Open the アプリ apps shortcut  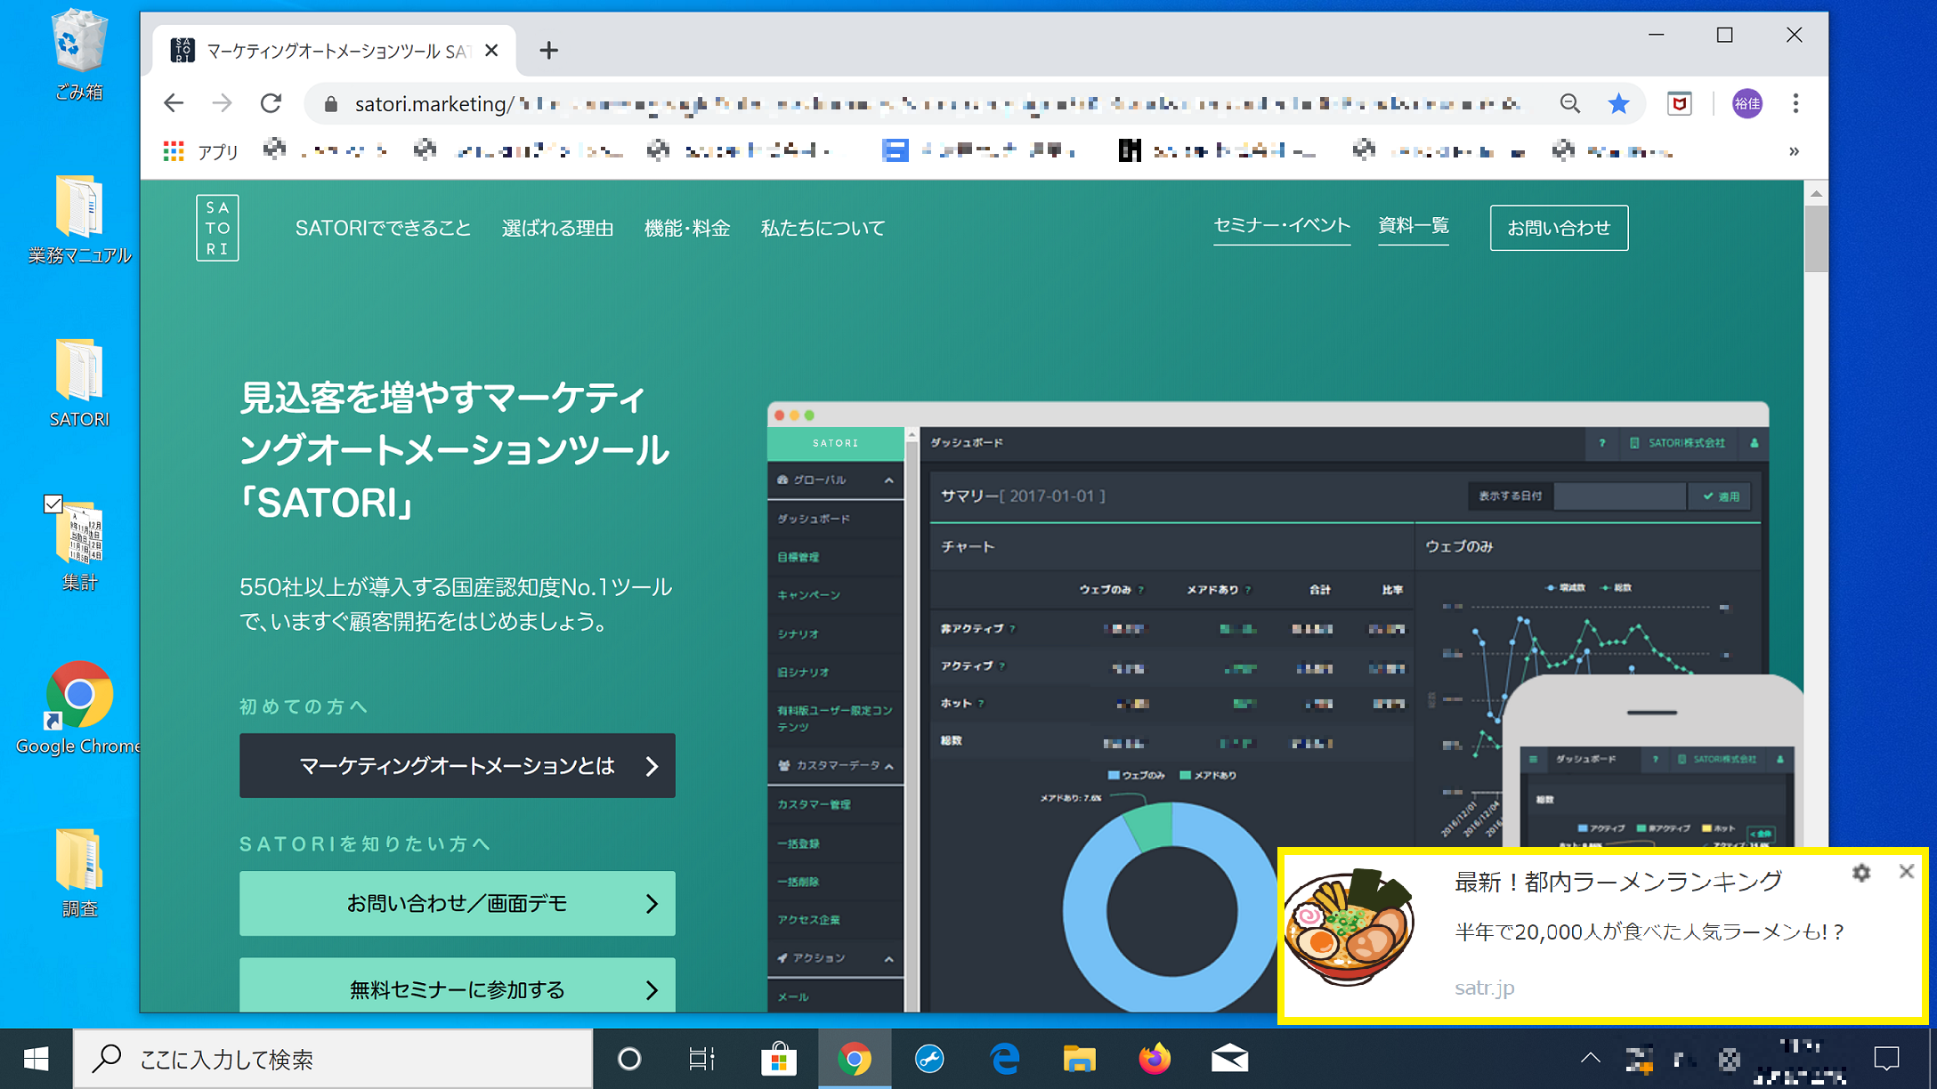tap(201, 151)
